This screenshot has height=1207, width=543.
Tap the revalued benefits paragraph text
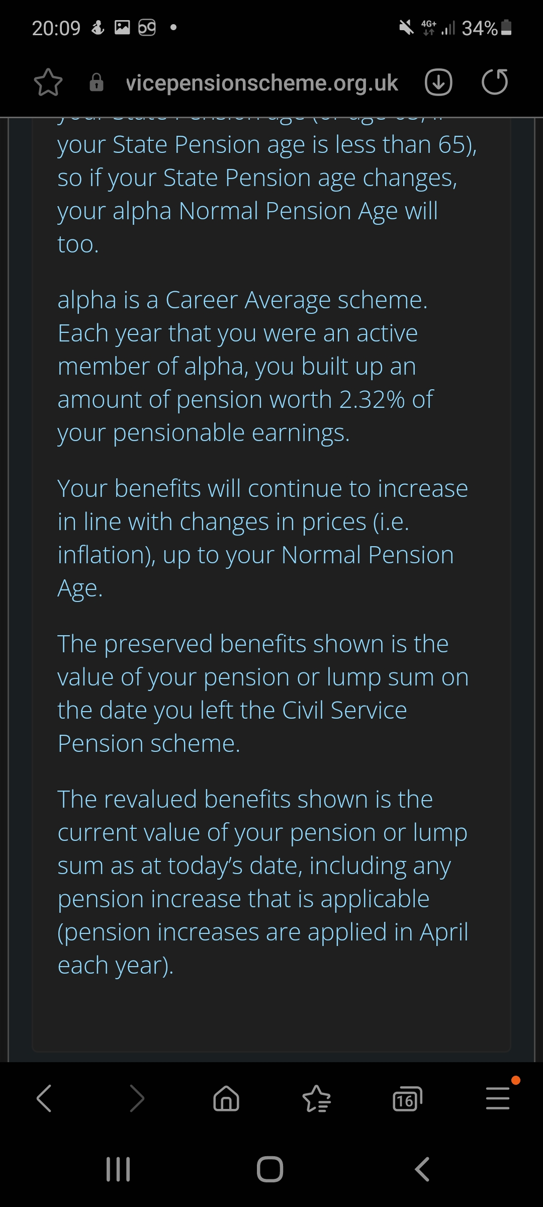(x=261, y=882)
